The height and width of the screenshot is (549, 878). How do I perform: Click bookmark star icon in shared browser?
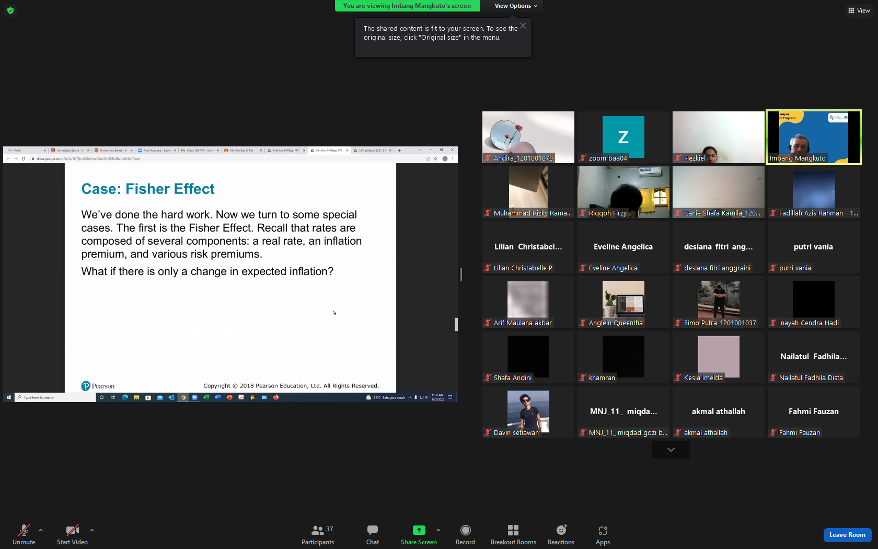435,158
